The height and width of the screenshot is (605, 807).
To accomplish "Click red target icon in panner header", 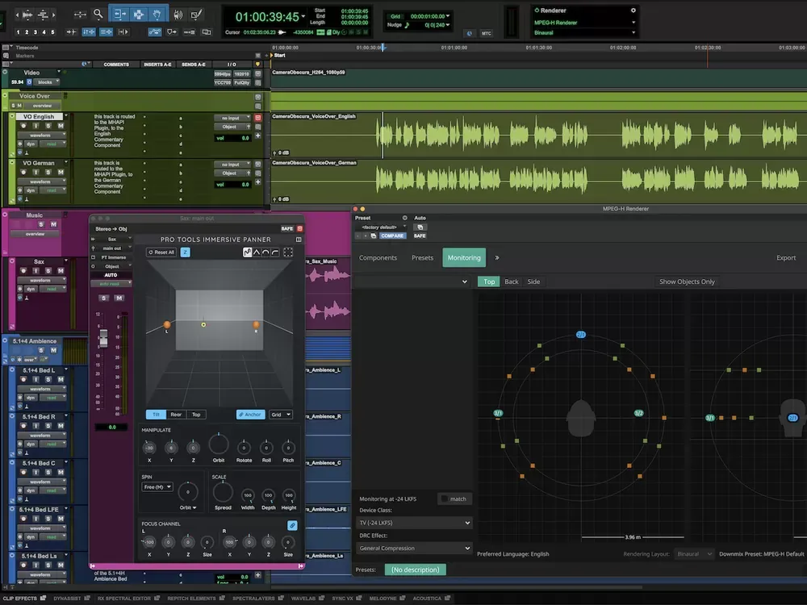I will (x=299, y=228).
